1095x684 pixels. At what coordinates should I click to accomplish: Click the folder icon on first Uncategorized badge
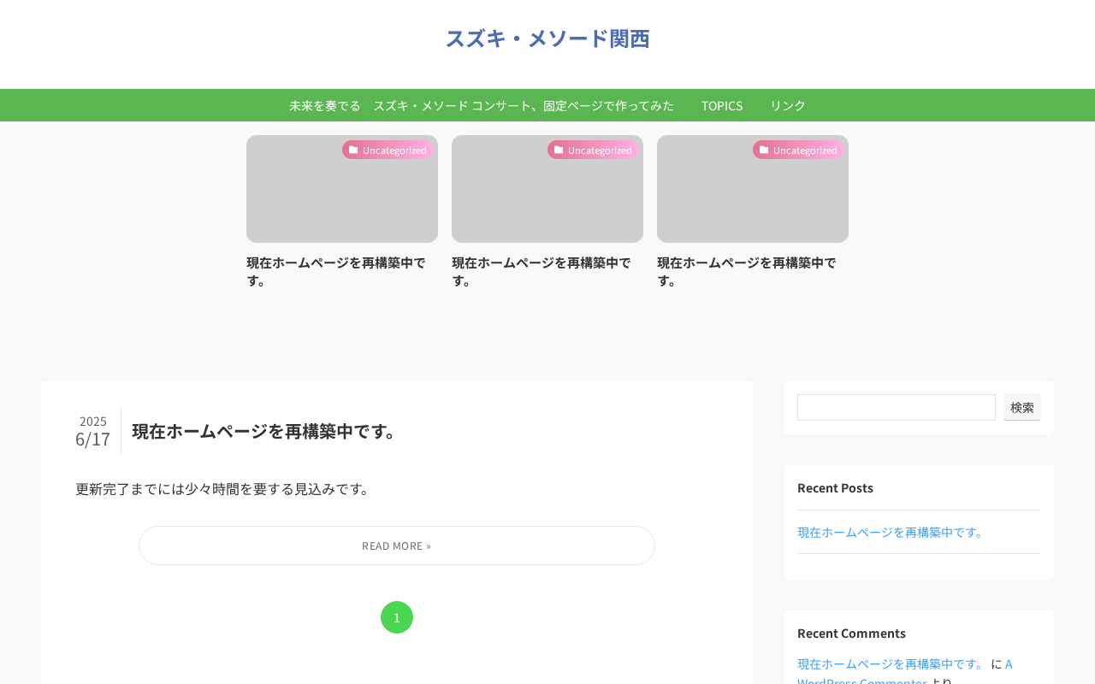point(353,150)
